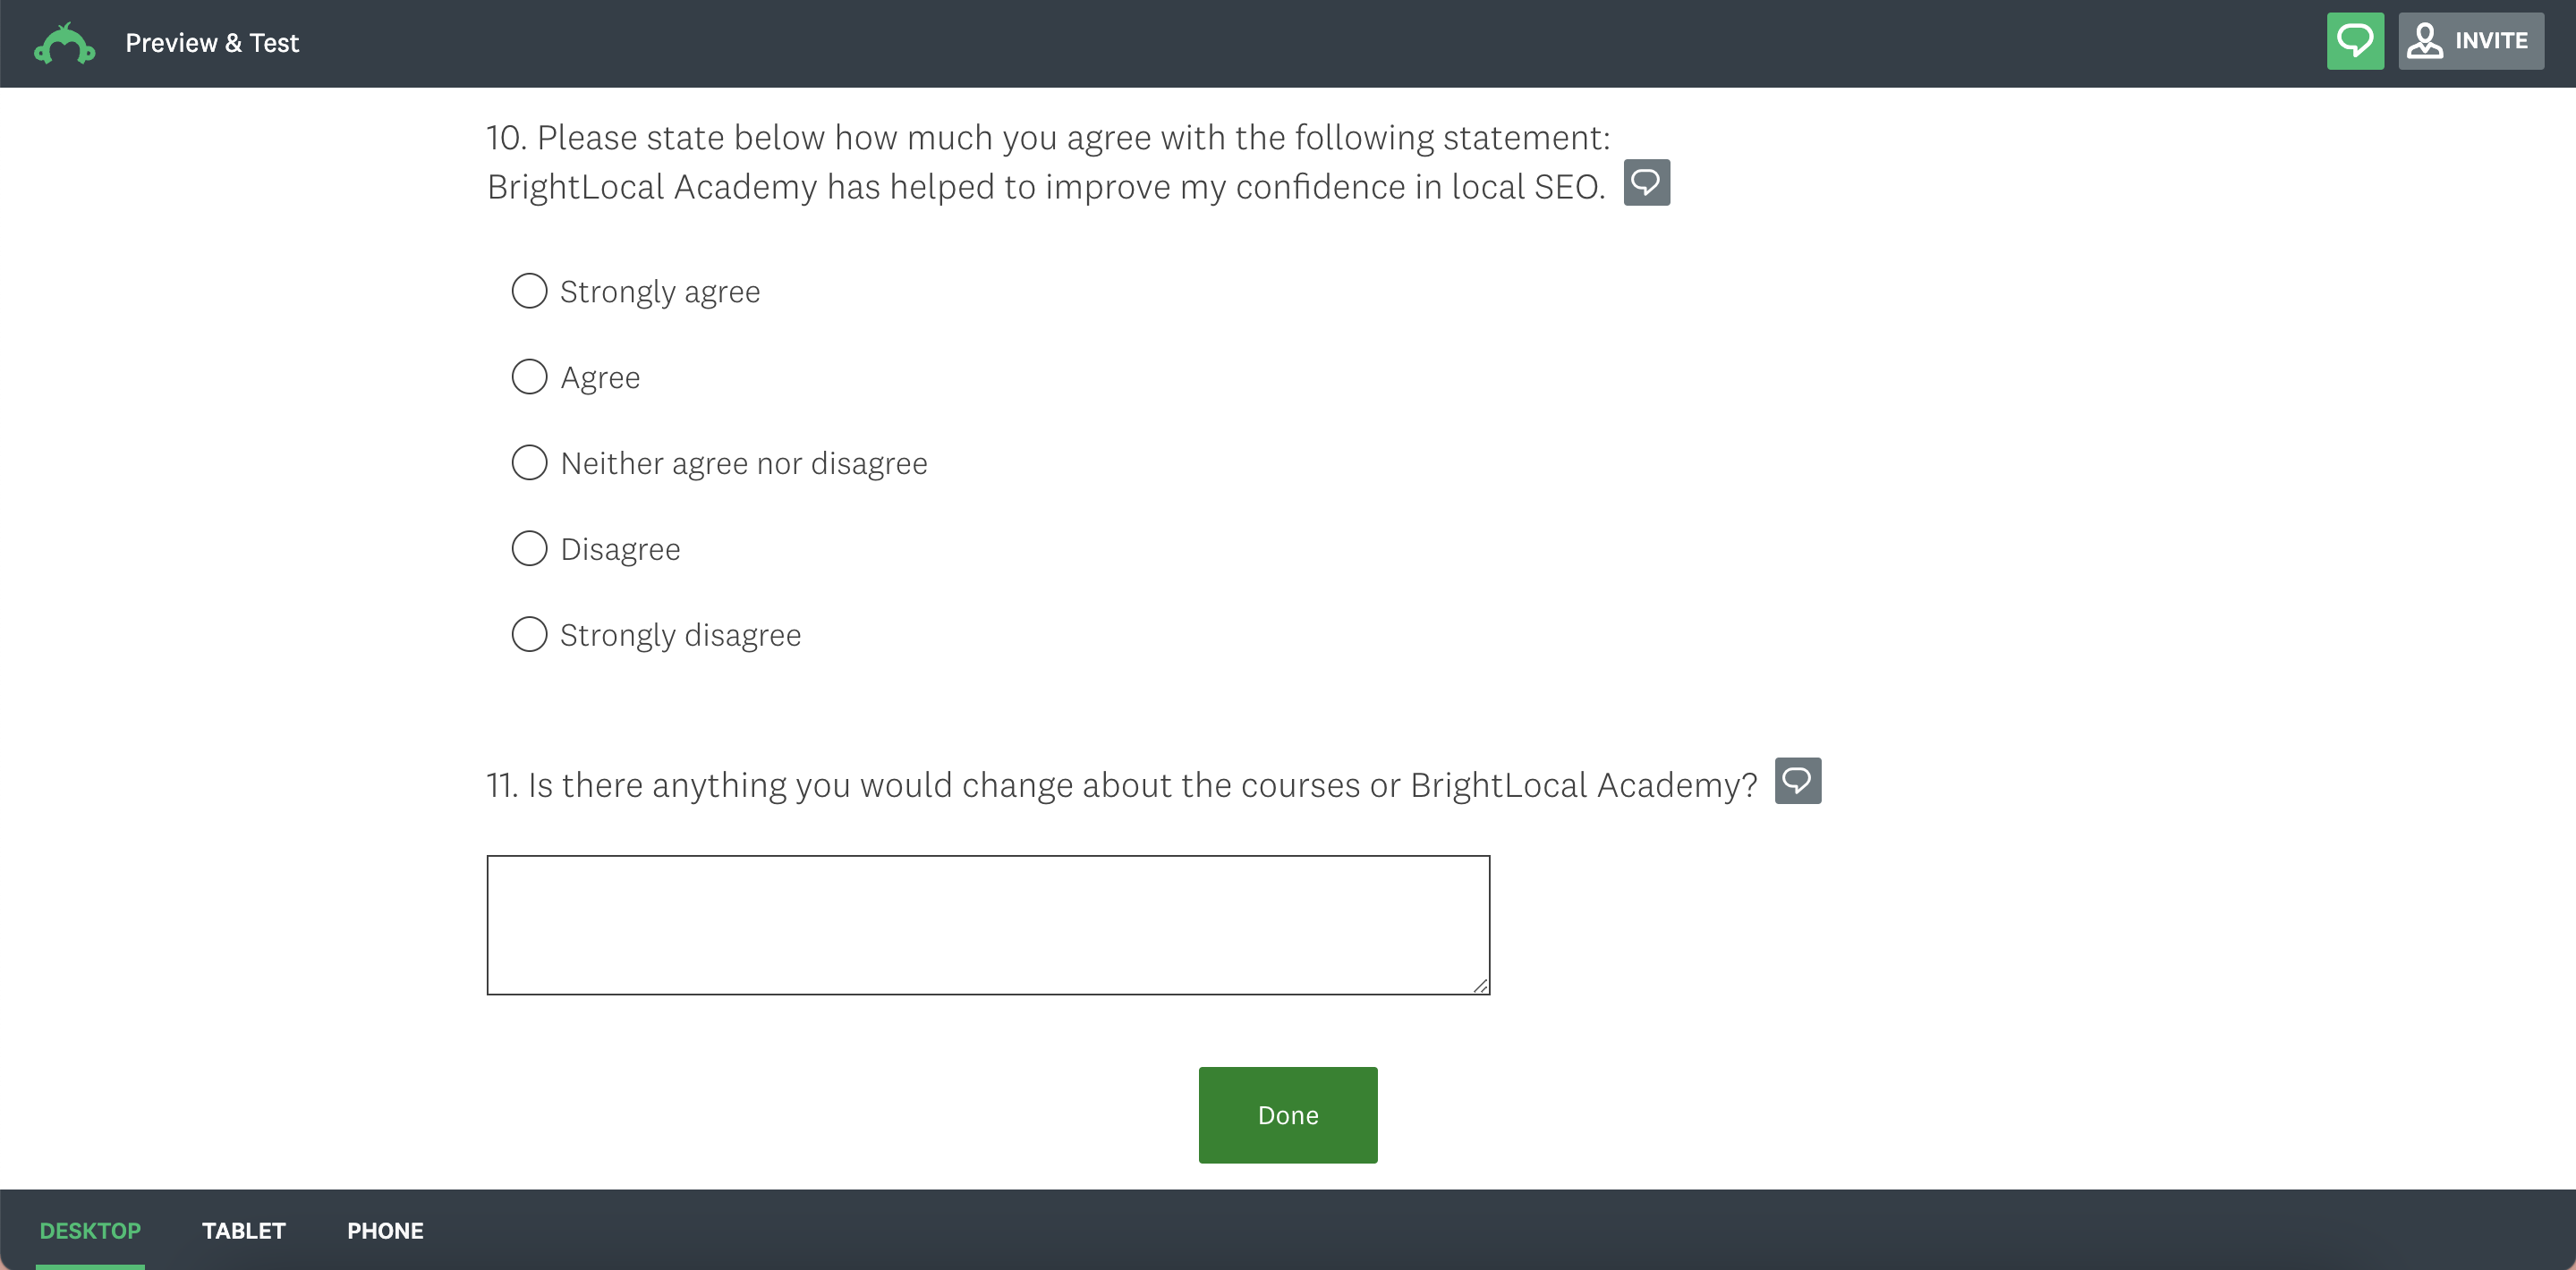The height and width of the screenshot is (1270, 2576).
Task: Select the Disagree option
Action: pos(529,547)
